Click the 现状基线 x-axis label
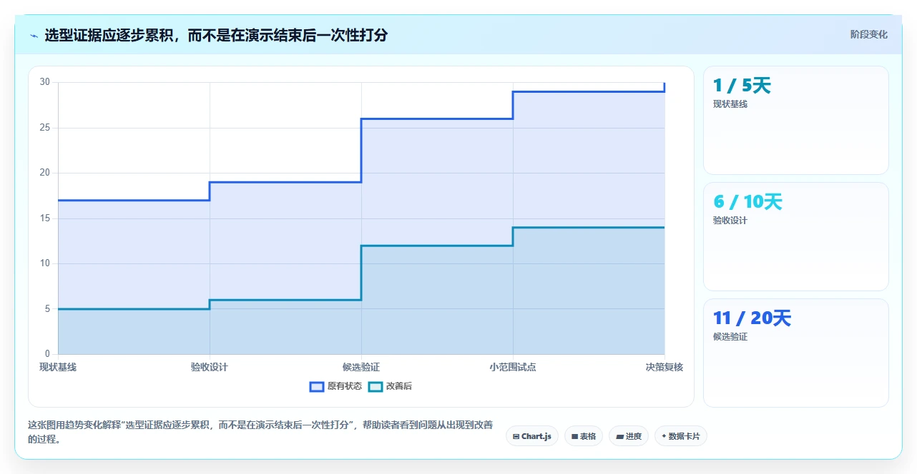917x474 pixels. coord(58,367)
